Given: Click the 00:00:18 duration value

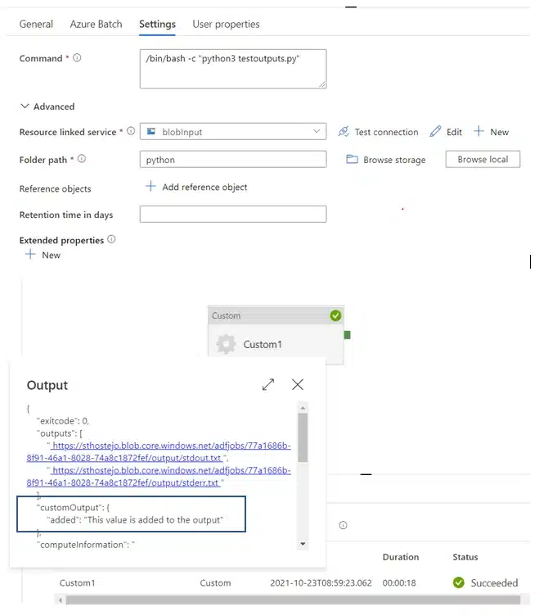Looking at the screenshot, I should 399,583.
